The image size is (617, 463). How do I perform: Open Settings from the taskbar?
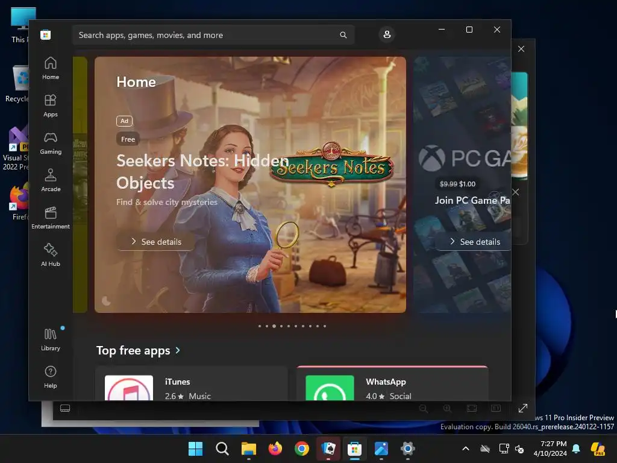pos(408,449)
